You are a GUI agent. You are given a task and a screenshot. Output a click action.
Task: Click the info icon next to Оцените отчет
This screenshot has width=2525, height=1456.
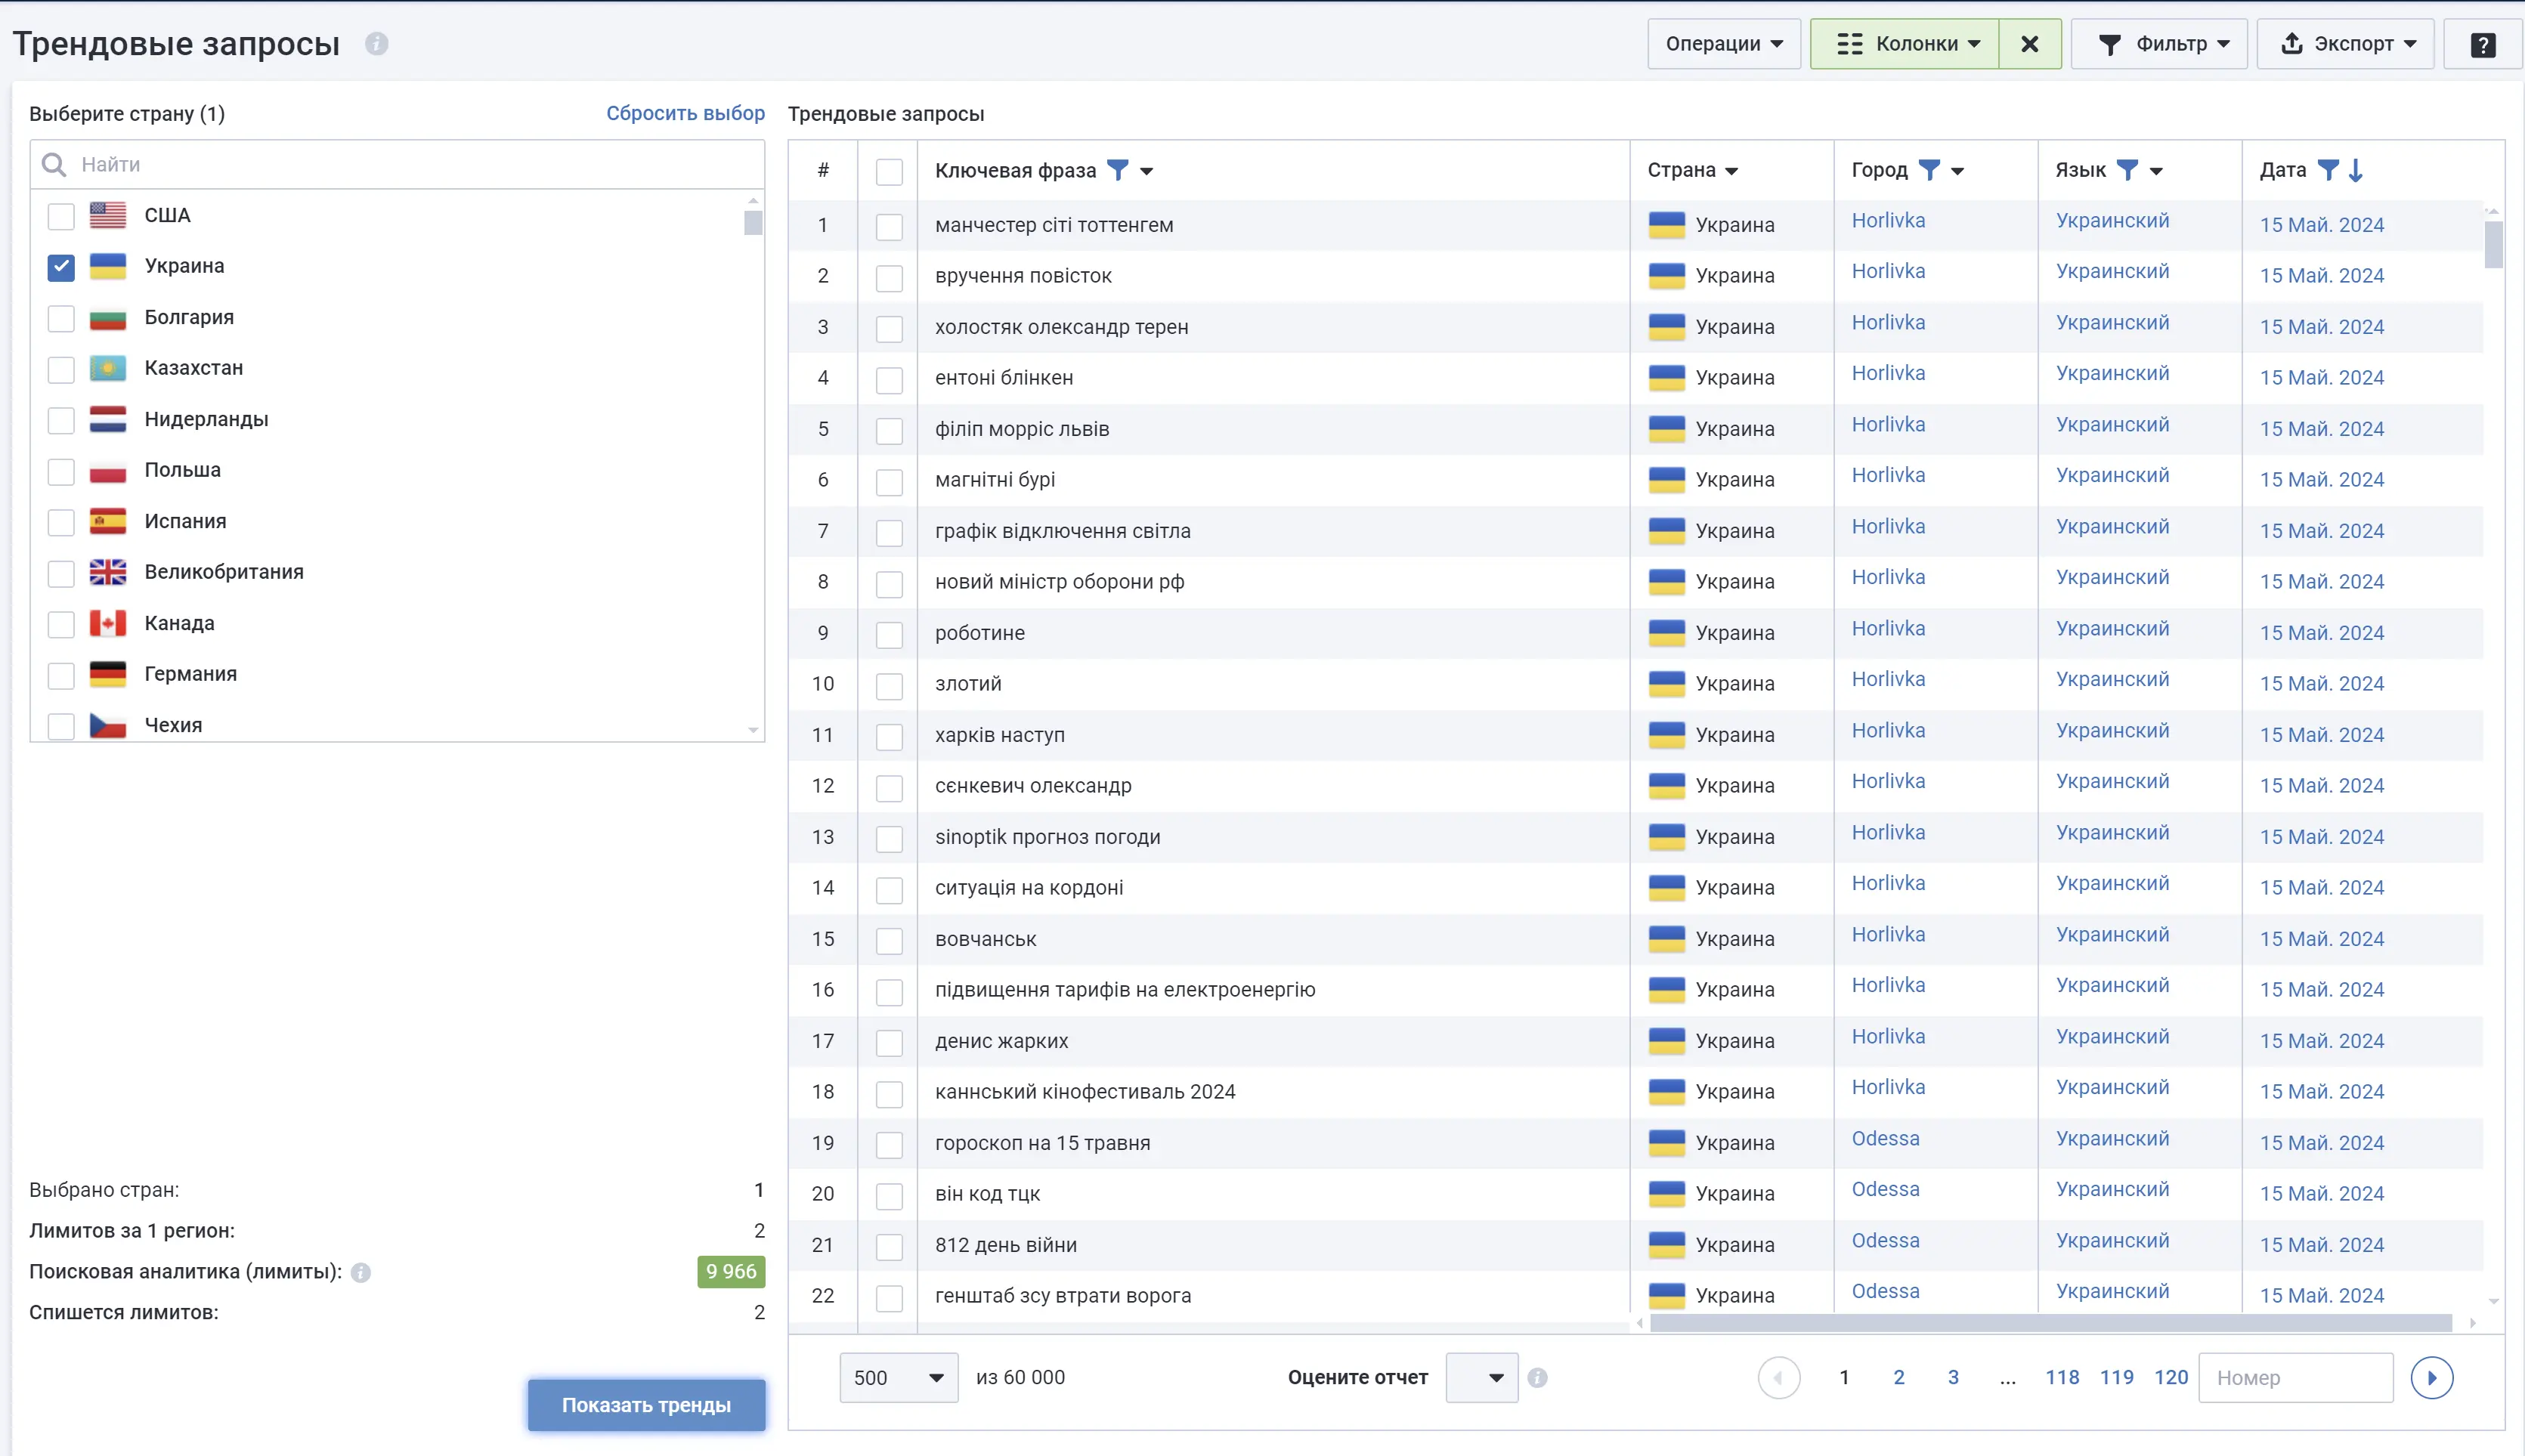coord(1537,1378)
